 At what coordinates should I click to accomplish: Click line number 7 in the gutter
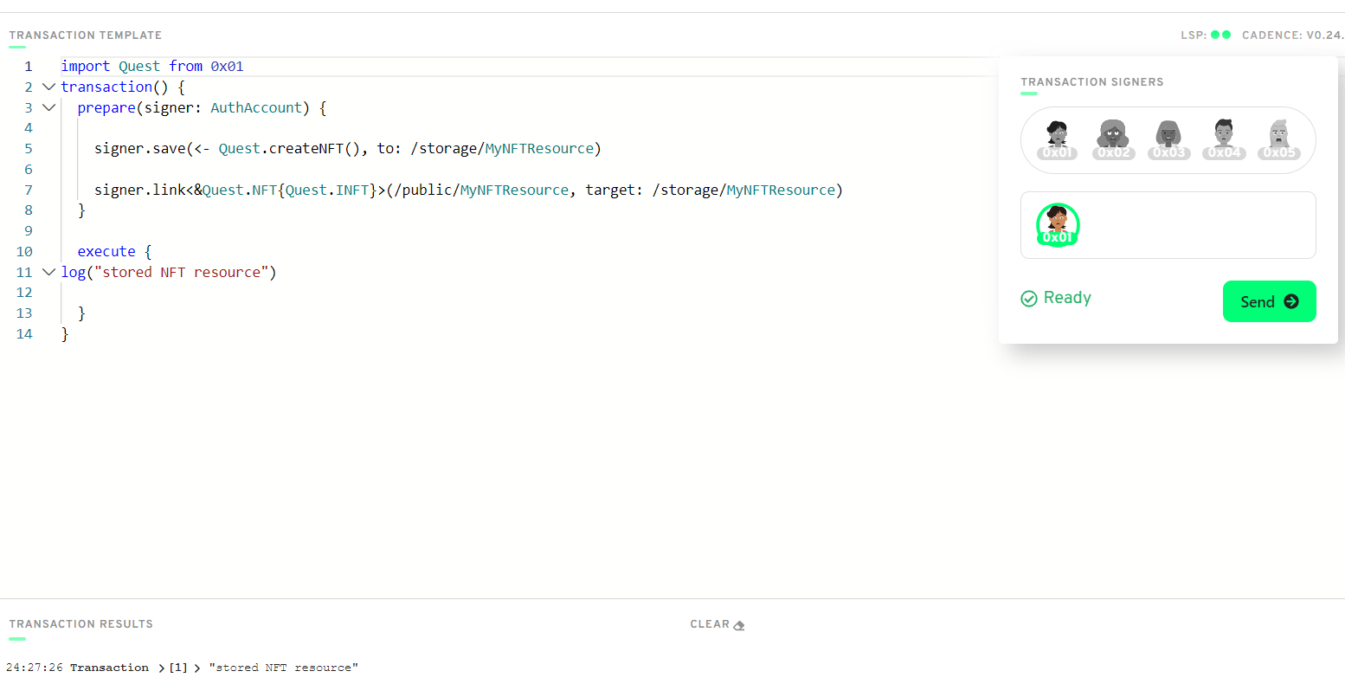click(29, 190)
